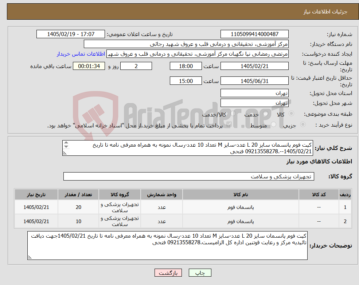Image resolution: width=359 pixels, height=285 pixels.
Task: Click the تاریخ نیاز column header
Action: pos(36,194)
